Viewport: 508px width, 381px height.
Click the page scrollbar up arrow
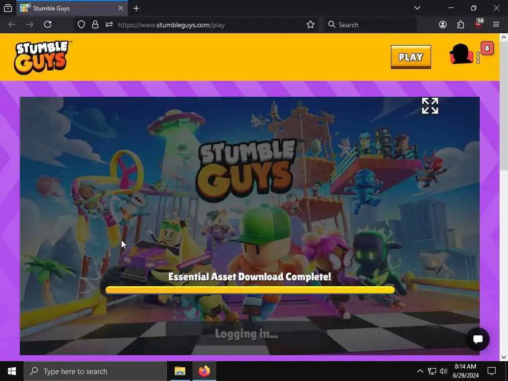click(504, 37)
